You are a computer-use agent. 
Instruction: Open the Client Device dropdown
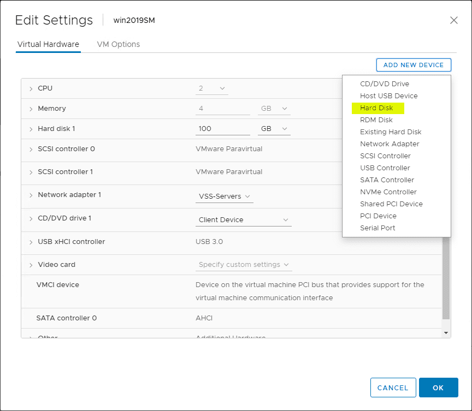click(244, 220)
